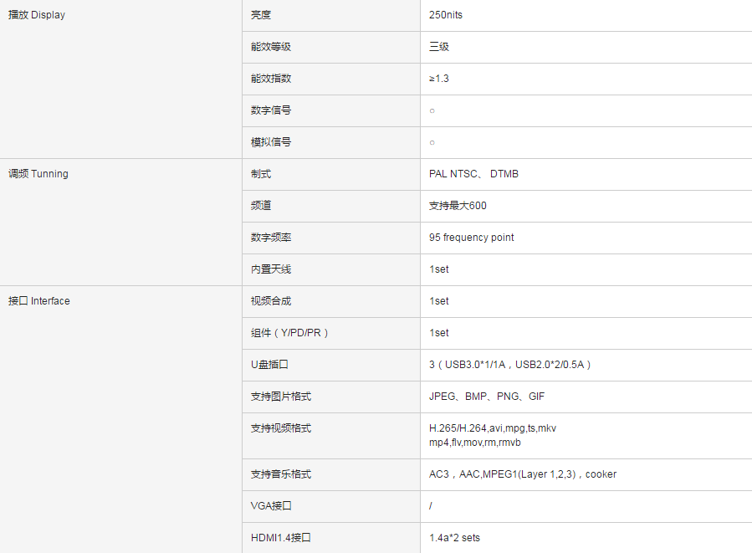Click the AC3, AAC, MPEG1 audio formats text
This screenshot has width=752, height=553.
click(523, 474)
